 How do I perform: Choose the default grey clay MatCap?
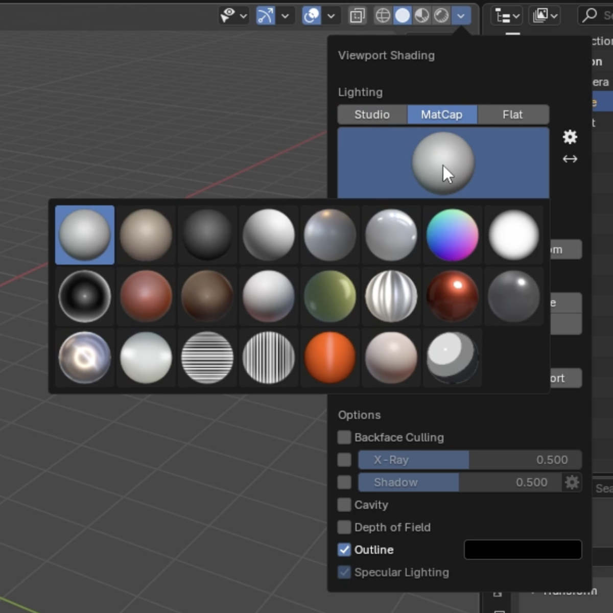pyautogui.click(x=85, y=235)
